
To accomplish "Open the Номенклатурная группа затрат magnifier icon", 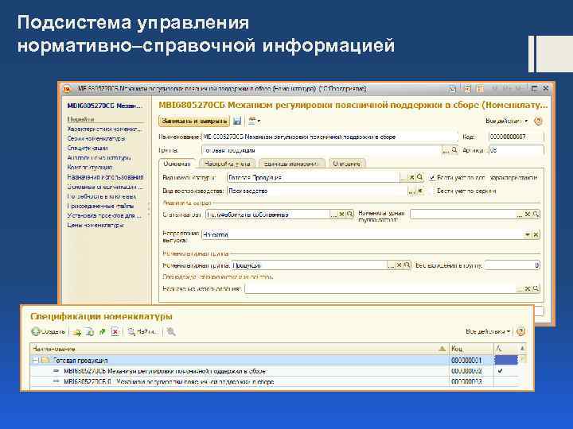I will 536,214.
